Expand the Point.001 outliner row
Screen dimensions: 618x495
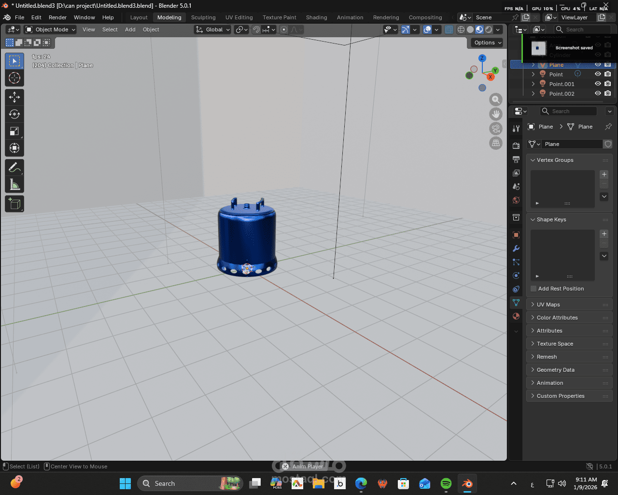(533, 84)
